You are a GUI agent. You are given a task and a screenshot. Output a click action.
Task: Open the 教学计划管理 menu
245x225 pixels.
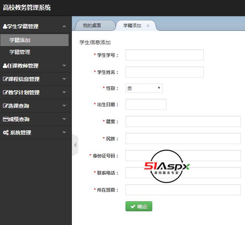36,92
